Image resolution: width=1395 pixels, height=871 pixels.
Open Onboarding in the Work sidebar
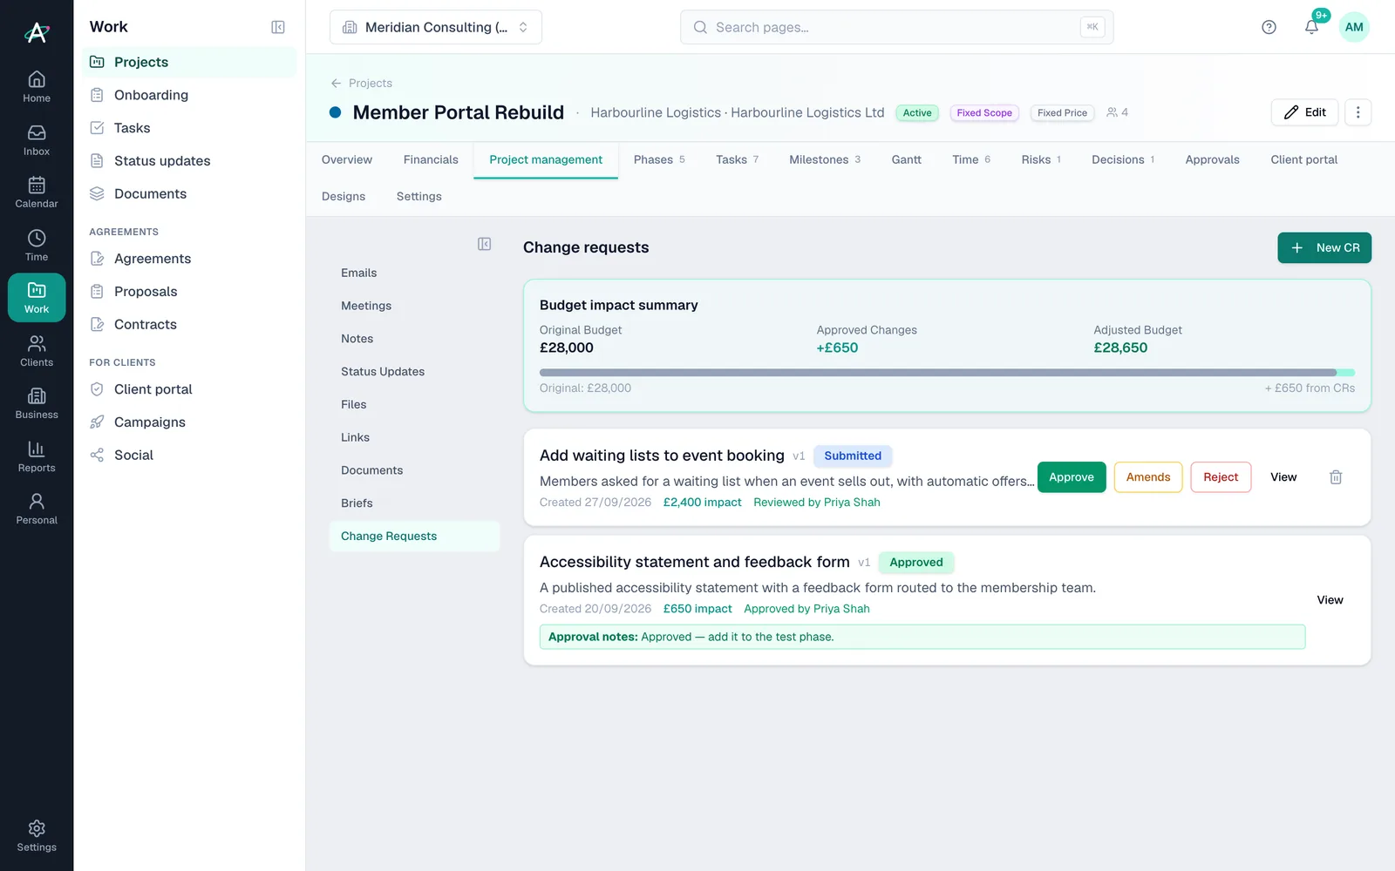[189, 95]
